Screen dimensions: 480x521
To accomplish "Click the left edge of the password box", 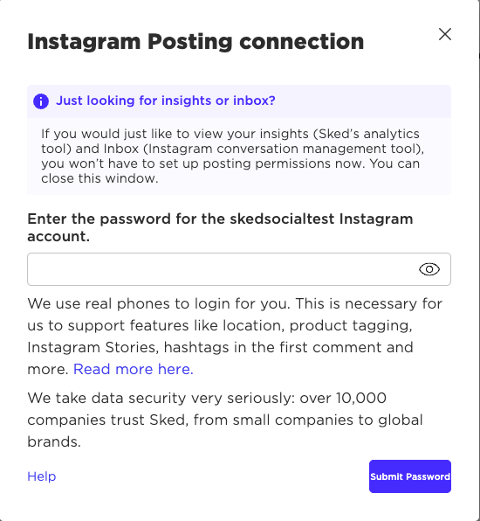I will (30, 269).
